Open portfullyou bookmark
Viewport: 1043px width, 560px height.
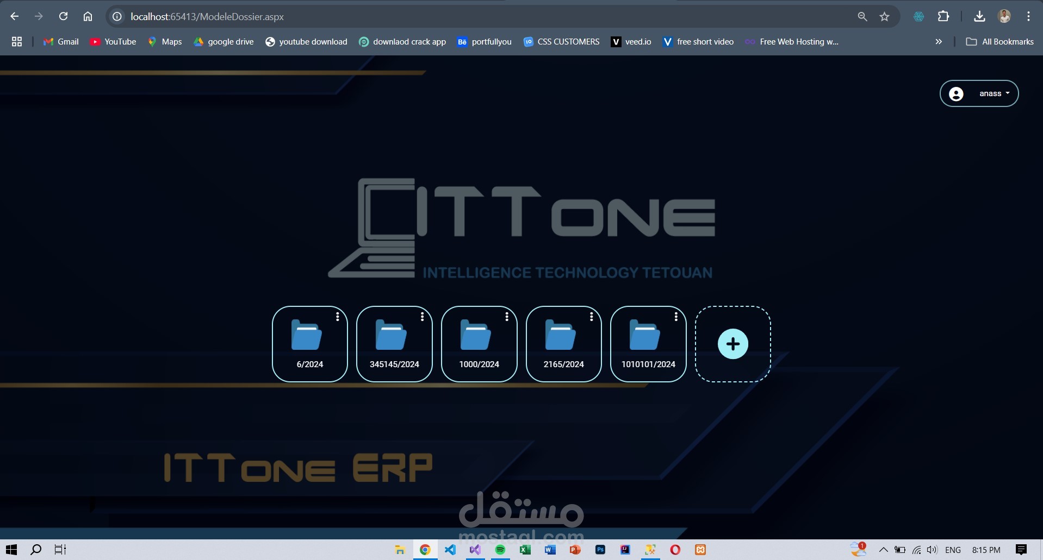click(484, 41)
